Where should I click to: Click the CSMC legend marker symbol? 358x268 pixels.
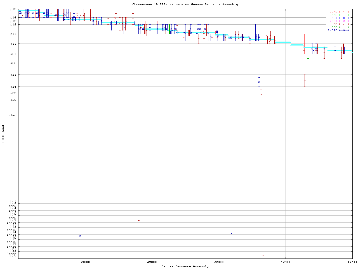coord(344,12)
